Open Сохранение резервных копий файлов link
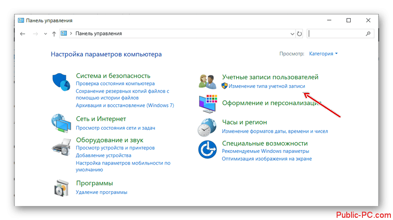The width and height of the screenshot is (393, 220). 123,94
